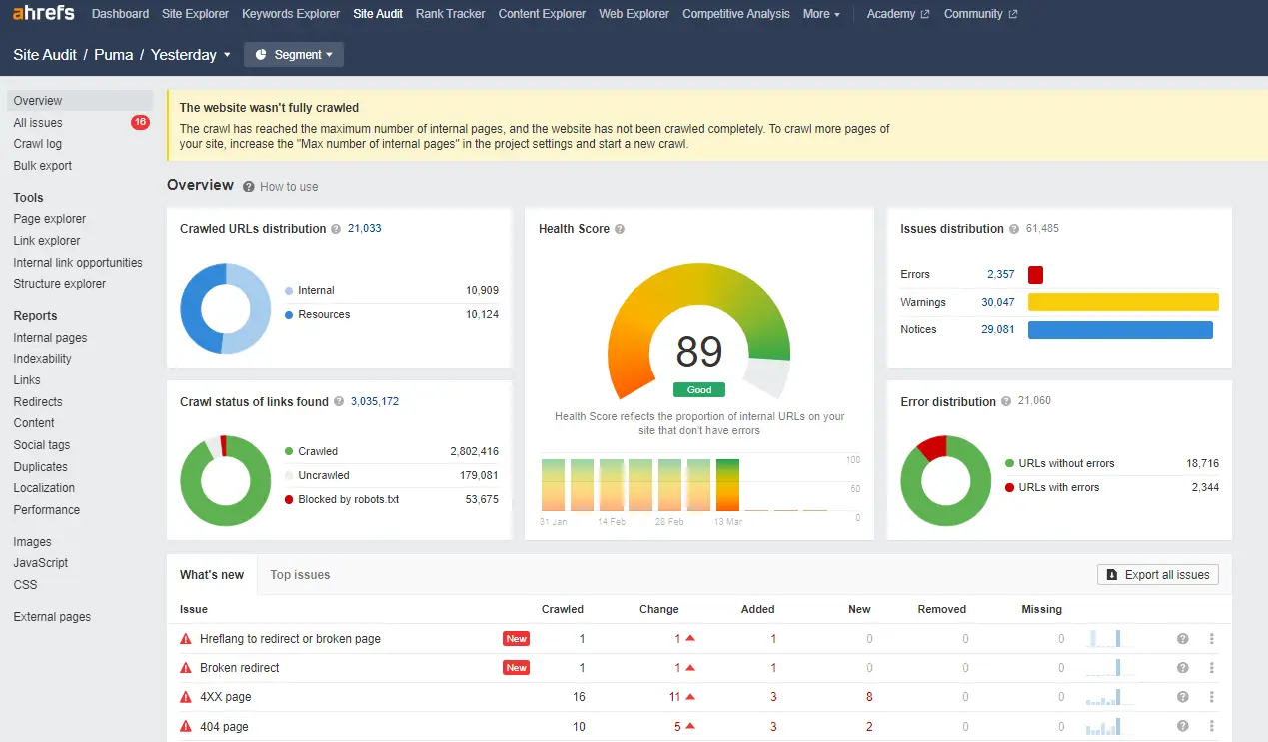This screenshot has height=742, width=1268.
Task: Open Page explorer in the sidebar
Action: tap(50, 219)
